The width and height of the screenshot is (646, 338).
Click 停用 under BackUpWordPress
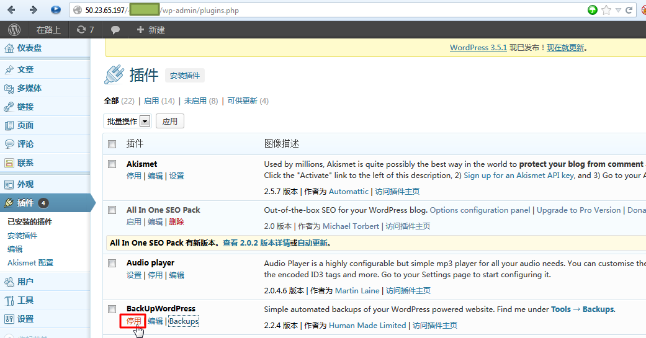pyautogui.click(x=133, y=321)
